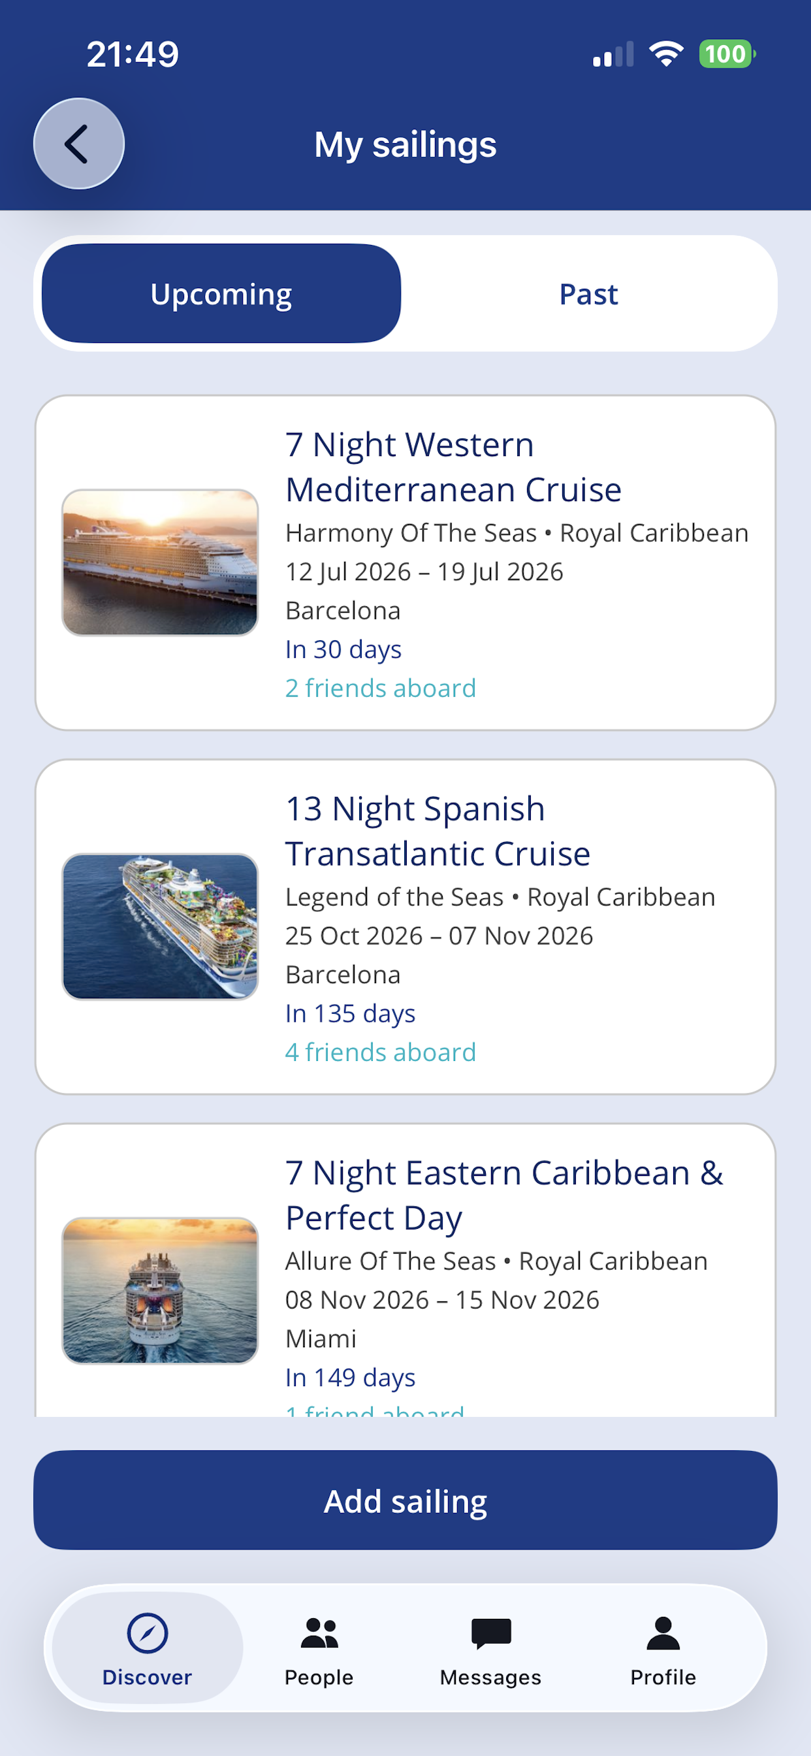Open 7 Night Eastern Caribbean & Perfect Day
The height and width of the screenshot is (1756, 811).
point(504,1195)
